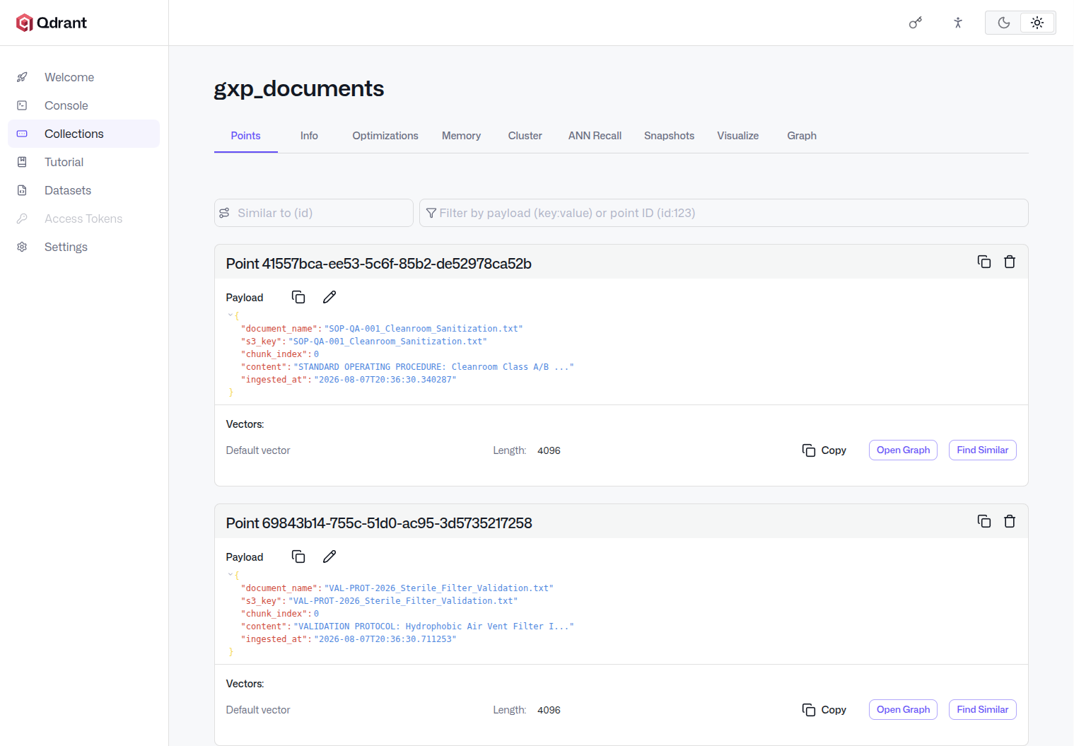Switch to the Optimizations tab
This screenshot has height=746, width=1074.
pyautogui.click(x=385, y=136)
